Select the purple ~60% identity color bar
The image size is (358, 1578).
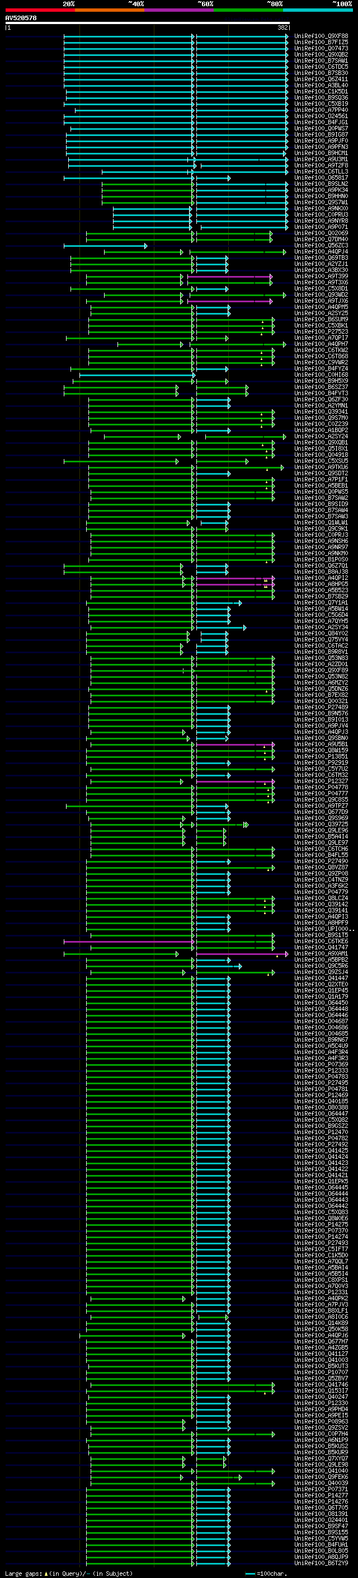click(180, 10)
